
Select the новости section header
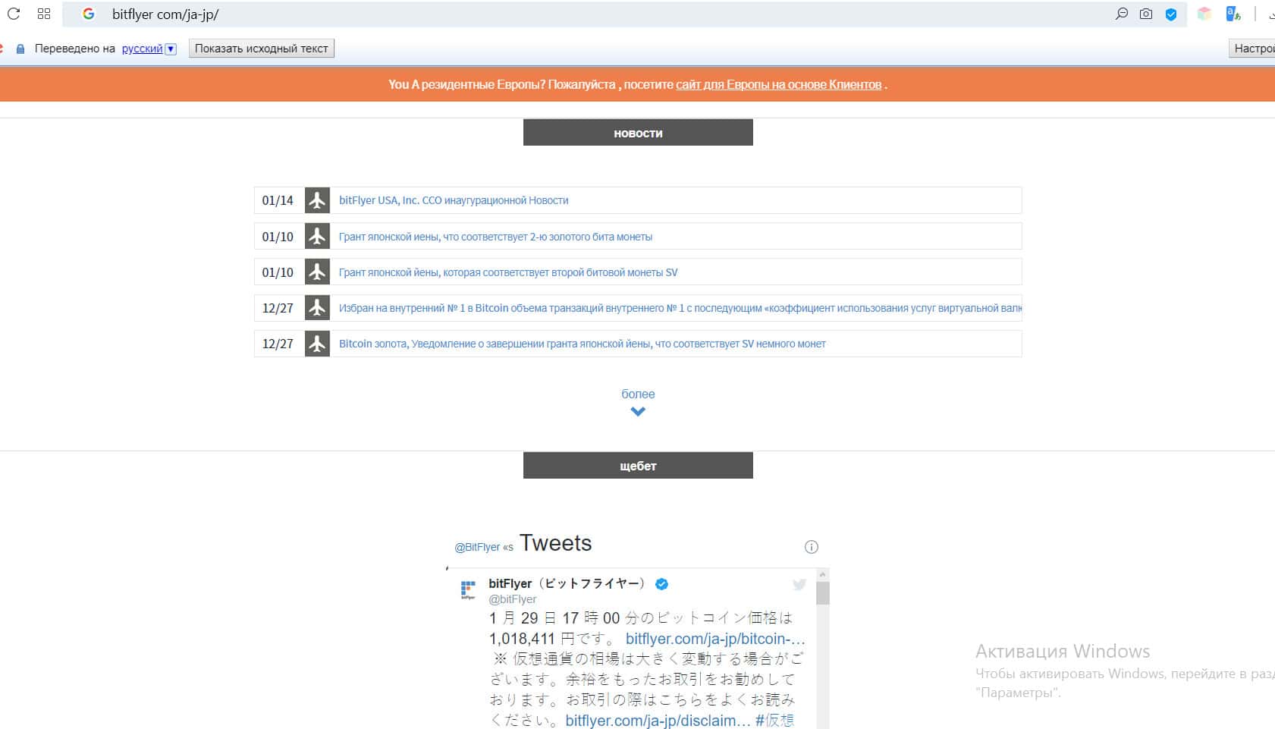pyautogui.click(x=638, y=133)
